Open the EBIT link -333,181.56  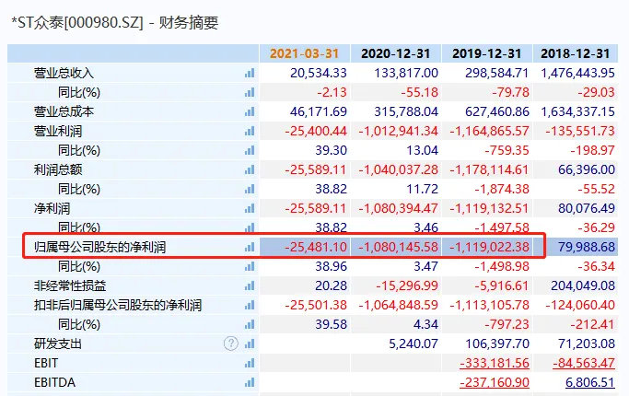point(495,363)
